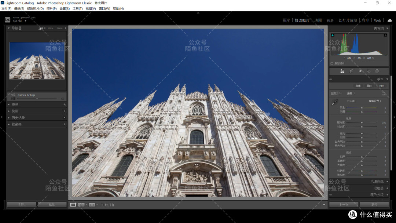Expand the Color Mixer panel
Viewport: 396px width, 223px height.
pyautogui.click(x=387, y=188)
